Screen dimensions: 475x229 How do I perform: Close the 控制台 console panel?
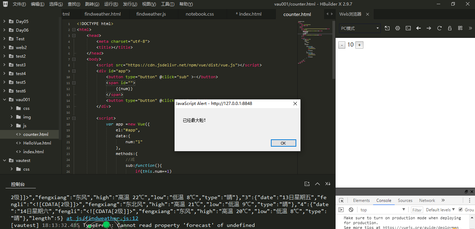click(328, 184)
